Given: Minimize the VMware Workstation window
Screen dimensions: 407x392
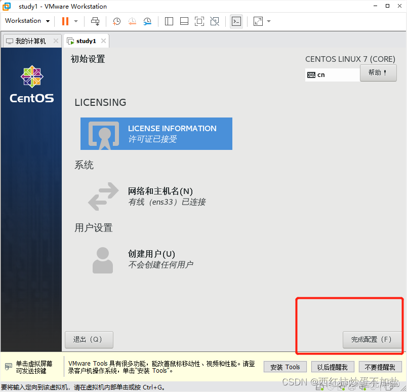Looking at the screenshot, I should tap(375, 6).
